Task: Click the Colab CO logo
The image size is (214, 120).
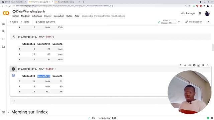Action: [x=6, y=13]
